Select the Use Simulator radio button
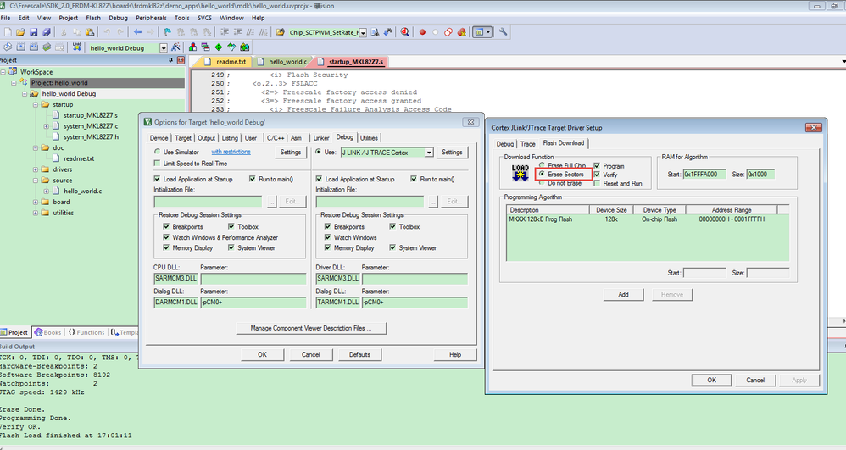Viewport: 846px width, 450px height. [x=157, y=153]
